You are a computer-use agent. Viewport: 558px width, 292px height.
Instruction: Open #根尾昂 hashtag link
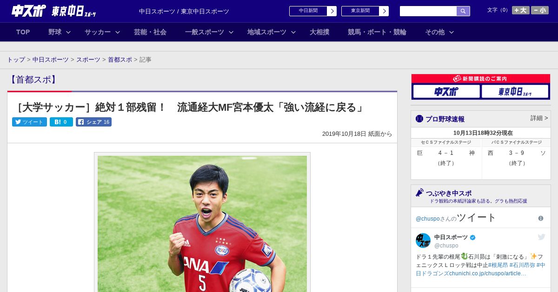(498, 265)
